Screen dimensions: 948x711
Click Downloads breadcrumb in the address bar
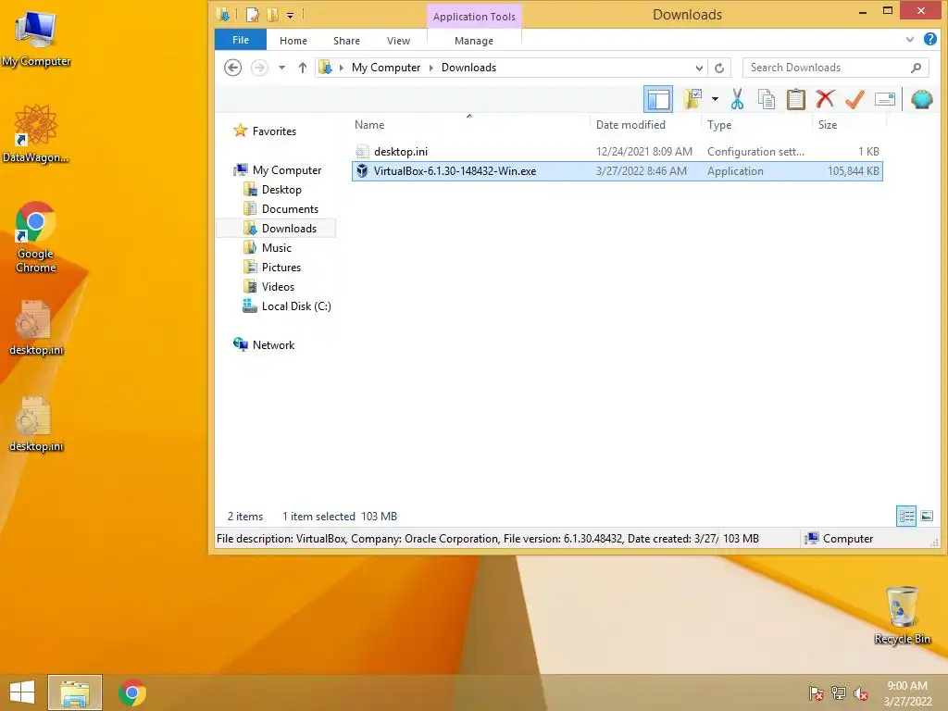click(x=468, y=68)
